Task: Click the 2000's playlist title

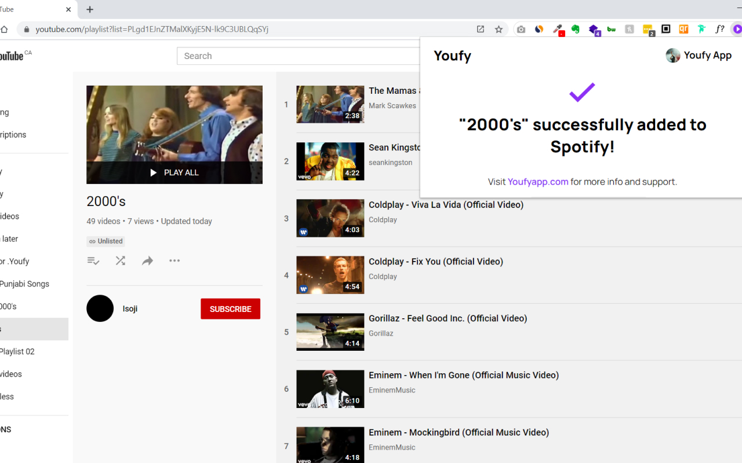Action: click(106, 201)
